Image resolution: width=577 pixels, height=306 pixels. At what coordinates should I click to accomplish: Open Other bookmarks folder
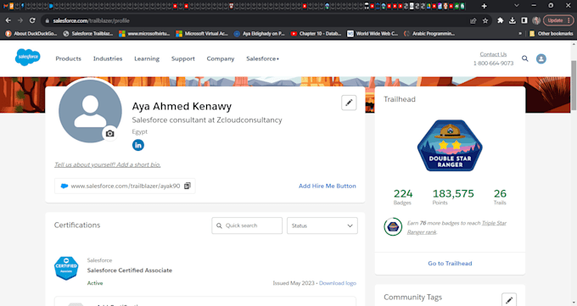pos(551,33)
